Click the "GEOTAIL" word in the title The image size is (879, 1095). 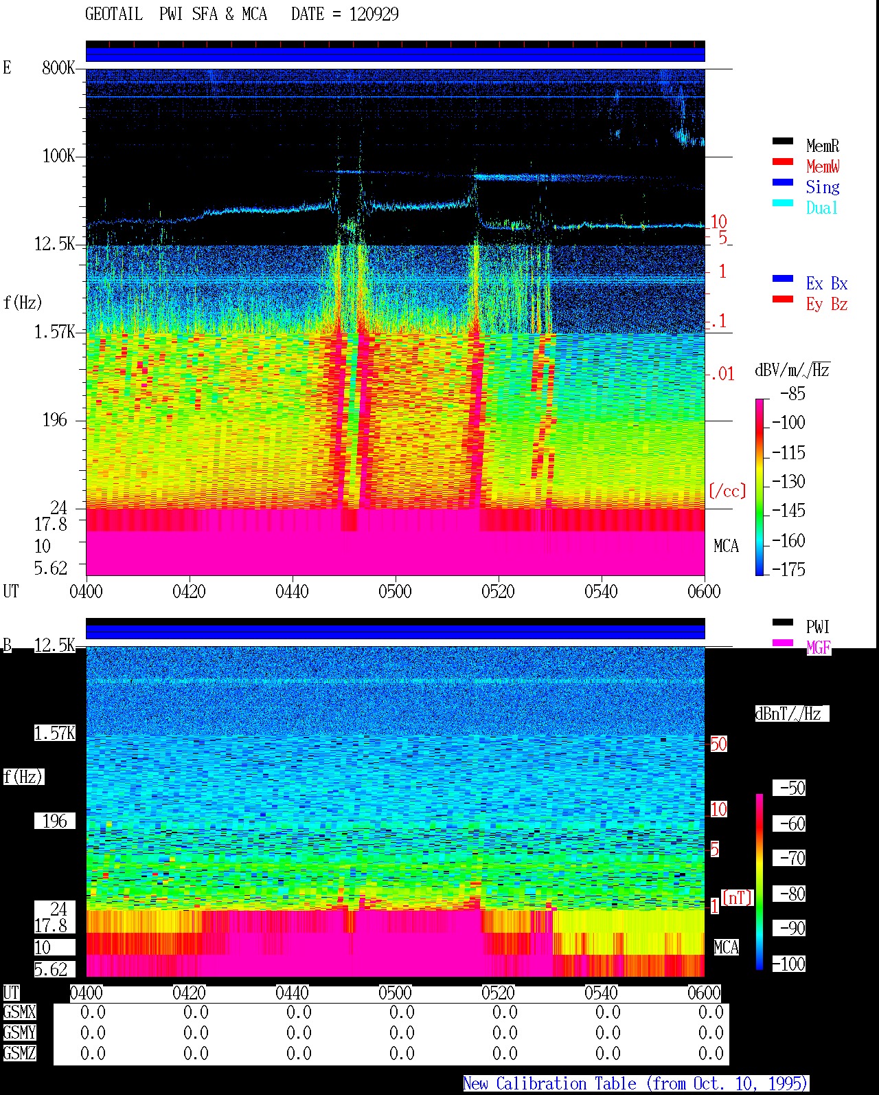(114, 14)
